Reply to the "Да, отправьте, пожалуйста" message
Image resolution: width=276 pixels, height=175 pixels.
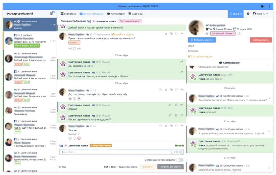182,90
